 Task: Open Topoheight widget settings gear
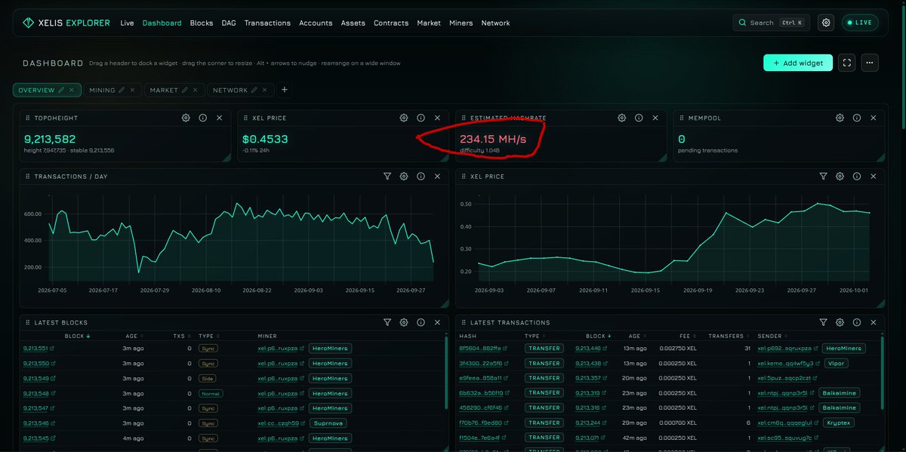[x=186, y=118]
